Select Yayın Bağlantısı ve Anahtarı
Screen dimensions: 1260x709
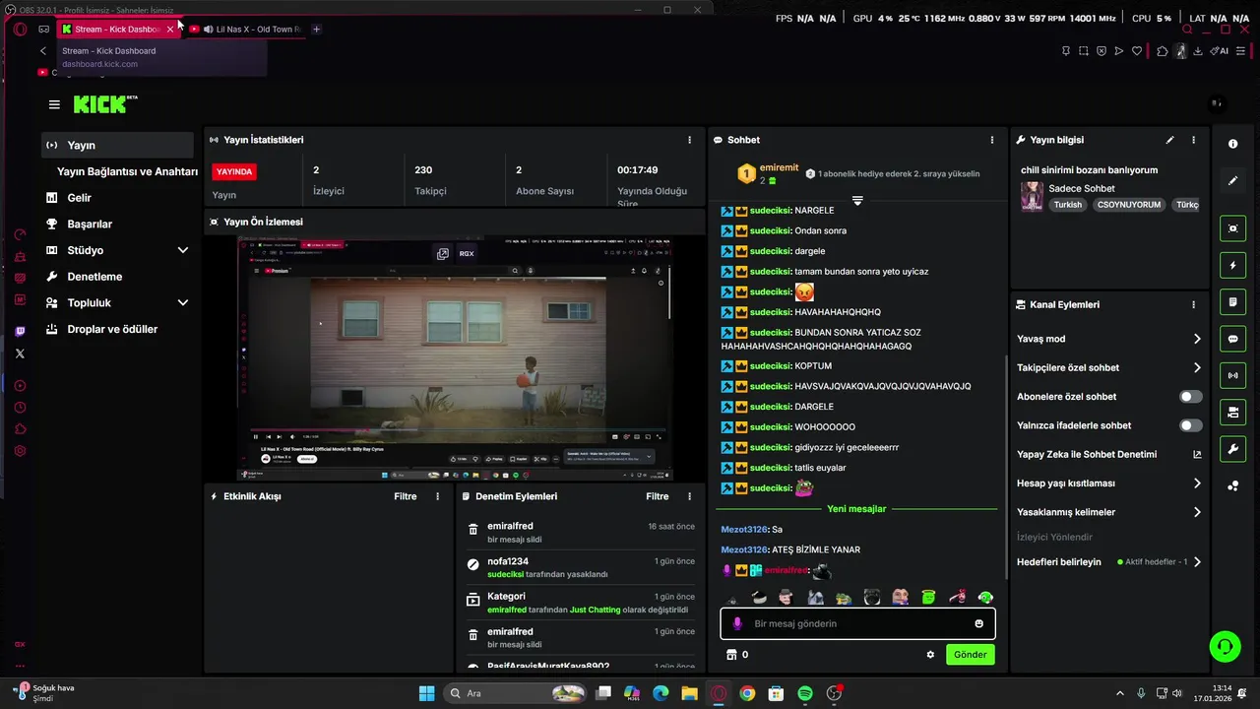tap(127, 171)
